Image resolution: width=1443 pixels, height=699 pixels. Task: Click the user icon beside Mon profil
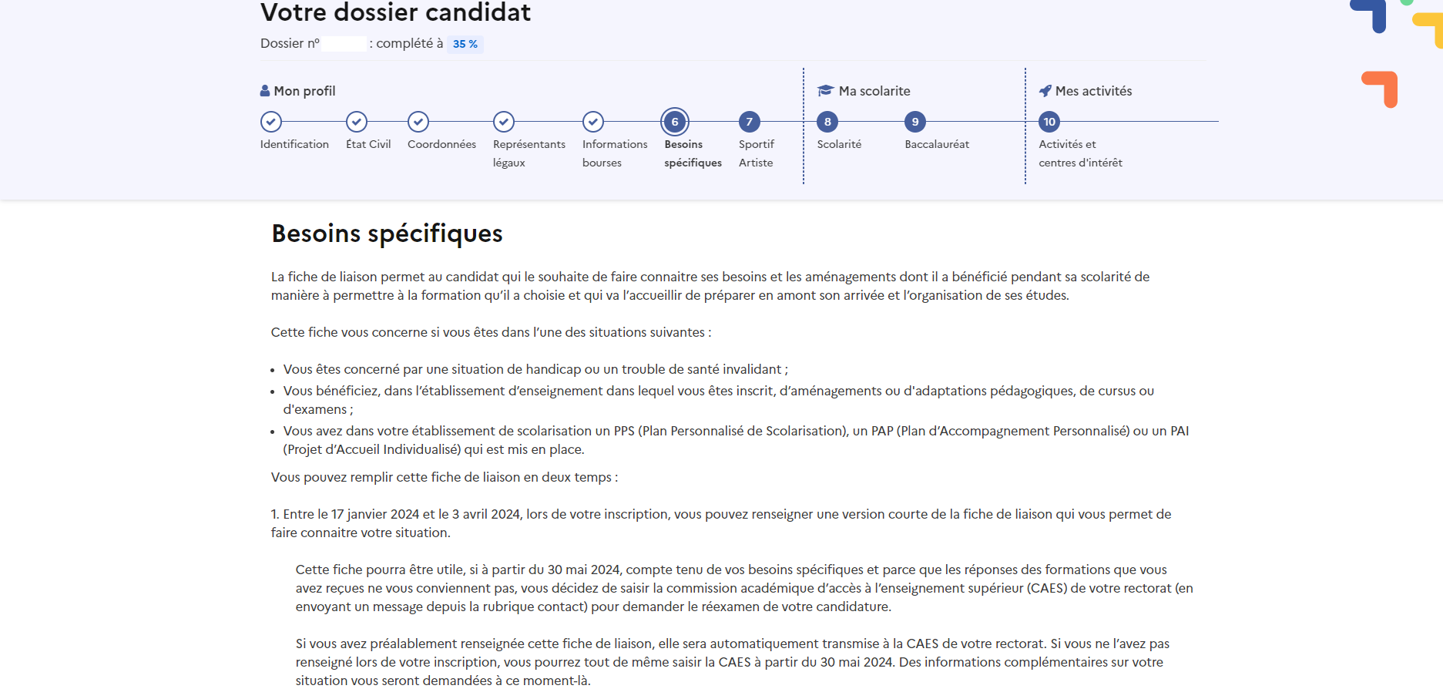click(x=265, y=91)
